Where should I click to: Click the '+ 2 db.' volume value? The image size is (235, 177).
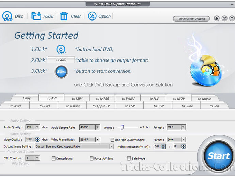[144, 127]
